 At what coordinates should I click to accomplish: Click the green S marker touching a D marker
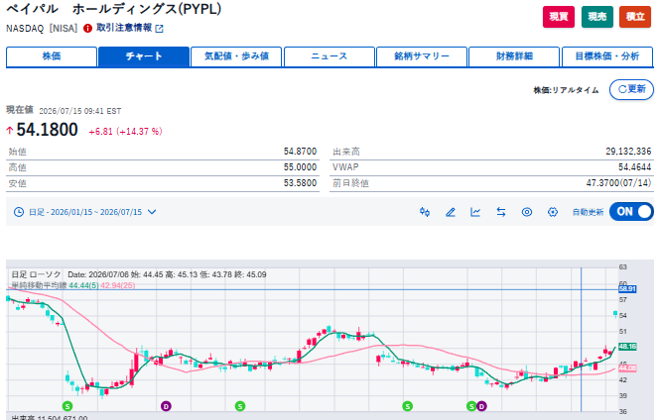tap(471, 406)
